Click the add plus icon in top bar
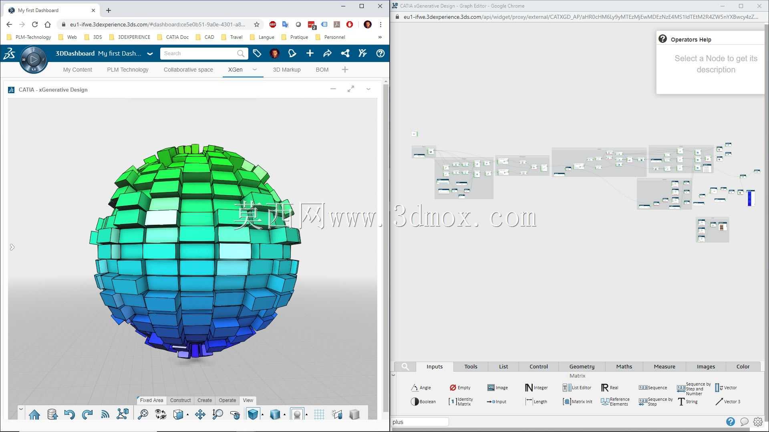The width and height of the screenshot is (769, 432). [310, 53]
